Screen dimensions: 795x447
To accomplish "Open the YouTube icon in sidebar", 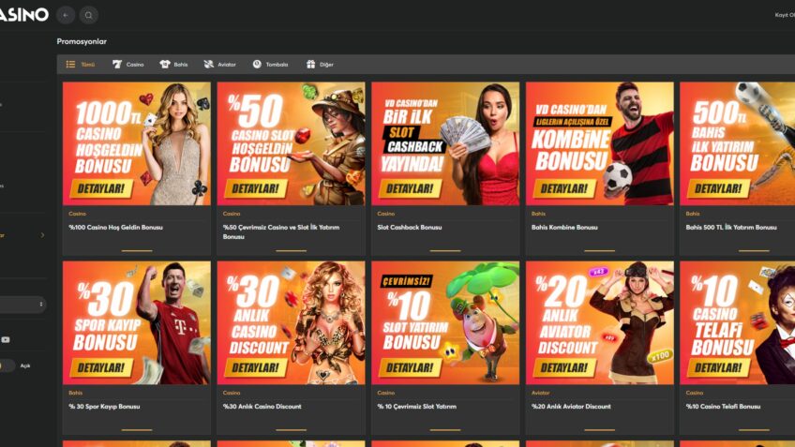I will coord(6,339).
